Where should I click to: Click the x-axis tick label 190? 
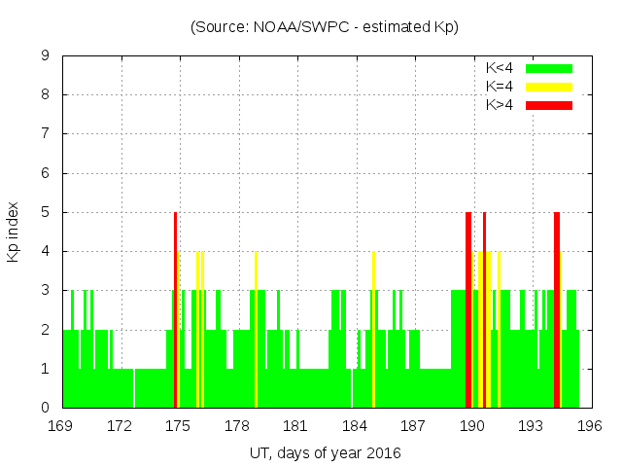[x=472, y=426]
